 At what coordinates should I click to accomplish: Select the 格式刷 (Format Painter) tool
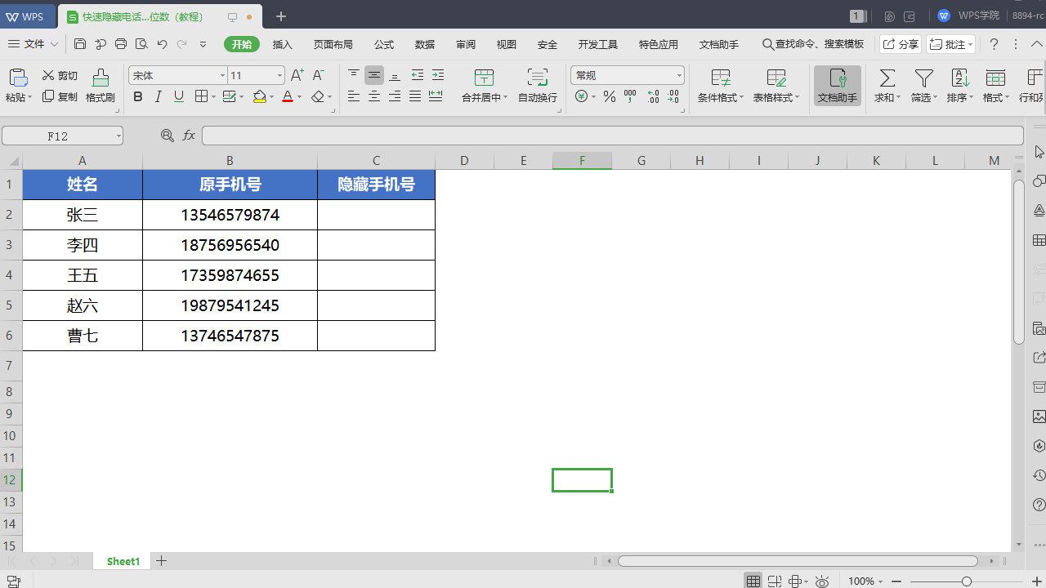[x=100, y=86]
